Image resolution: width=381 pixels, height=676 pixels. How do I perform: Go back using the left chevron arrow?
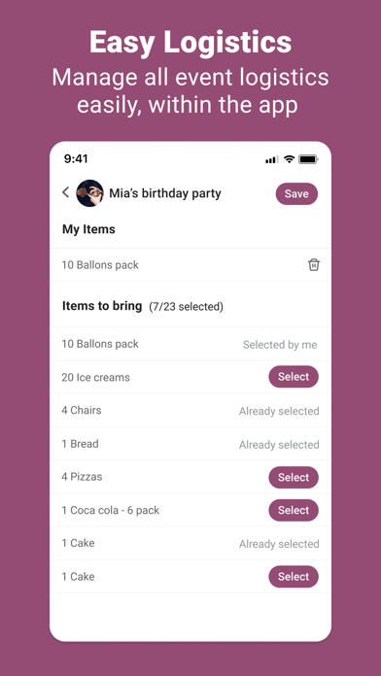[65, 192]
